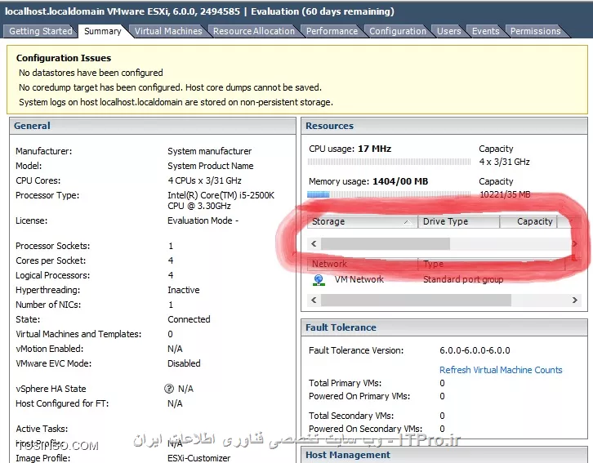Viewport: 593px width, 463px height.
Task: Click the storage Capacity column header
Action: [528, 221]
